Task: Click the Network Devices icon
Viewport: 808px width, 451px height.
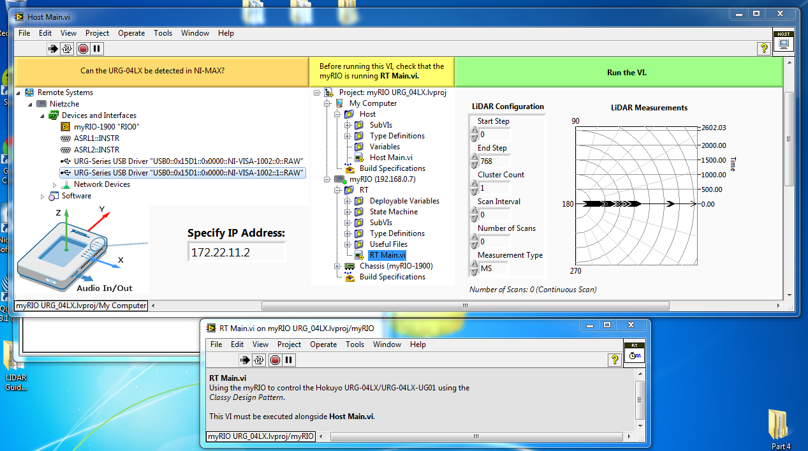Action: 66,184
